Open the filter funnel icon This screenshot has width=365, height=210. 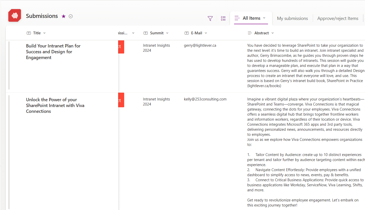pos(210,18)
